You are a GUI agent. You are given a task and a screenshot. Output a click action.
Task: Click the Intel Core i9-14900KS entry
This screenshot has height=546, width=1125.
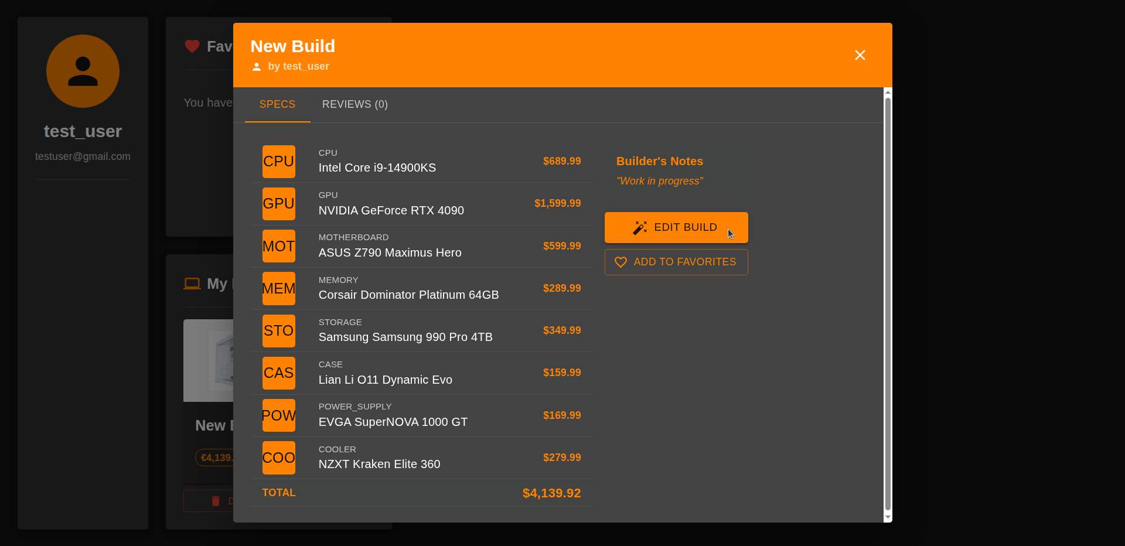(377, 168)
